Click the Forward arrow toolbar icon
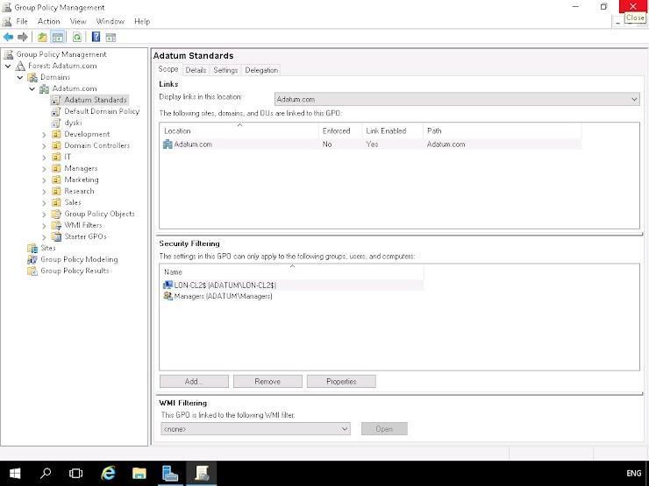The image size is (649, 486). point(23,37)
